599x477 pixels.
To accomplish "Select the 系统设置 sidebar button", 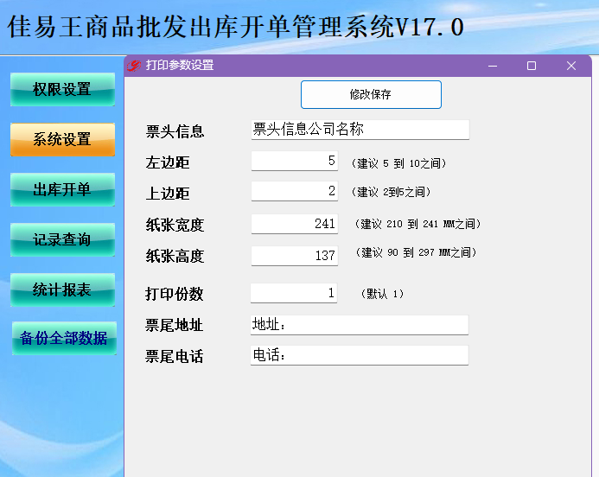I will coord(62,139).
